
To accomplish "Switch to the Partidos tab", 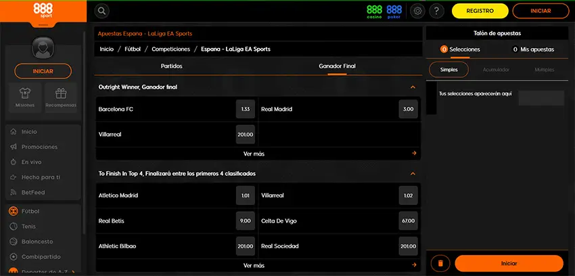I will pos(171,66).
